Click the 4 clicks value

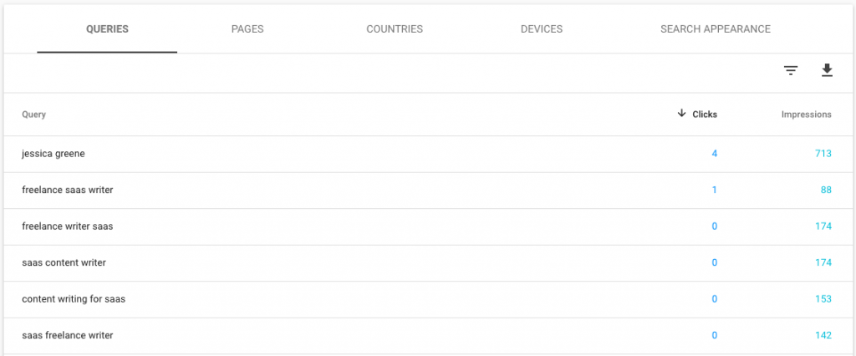pos(714,154)
